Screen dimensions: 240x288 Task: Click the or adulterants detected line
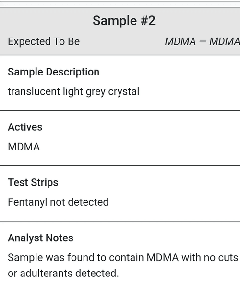pos(63,273)
